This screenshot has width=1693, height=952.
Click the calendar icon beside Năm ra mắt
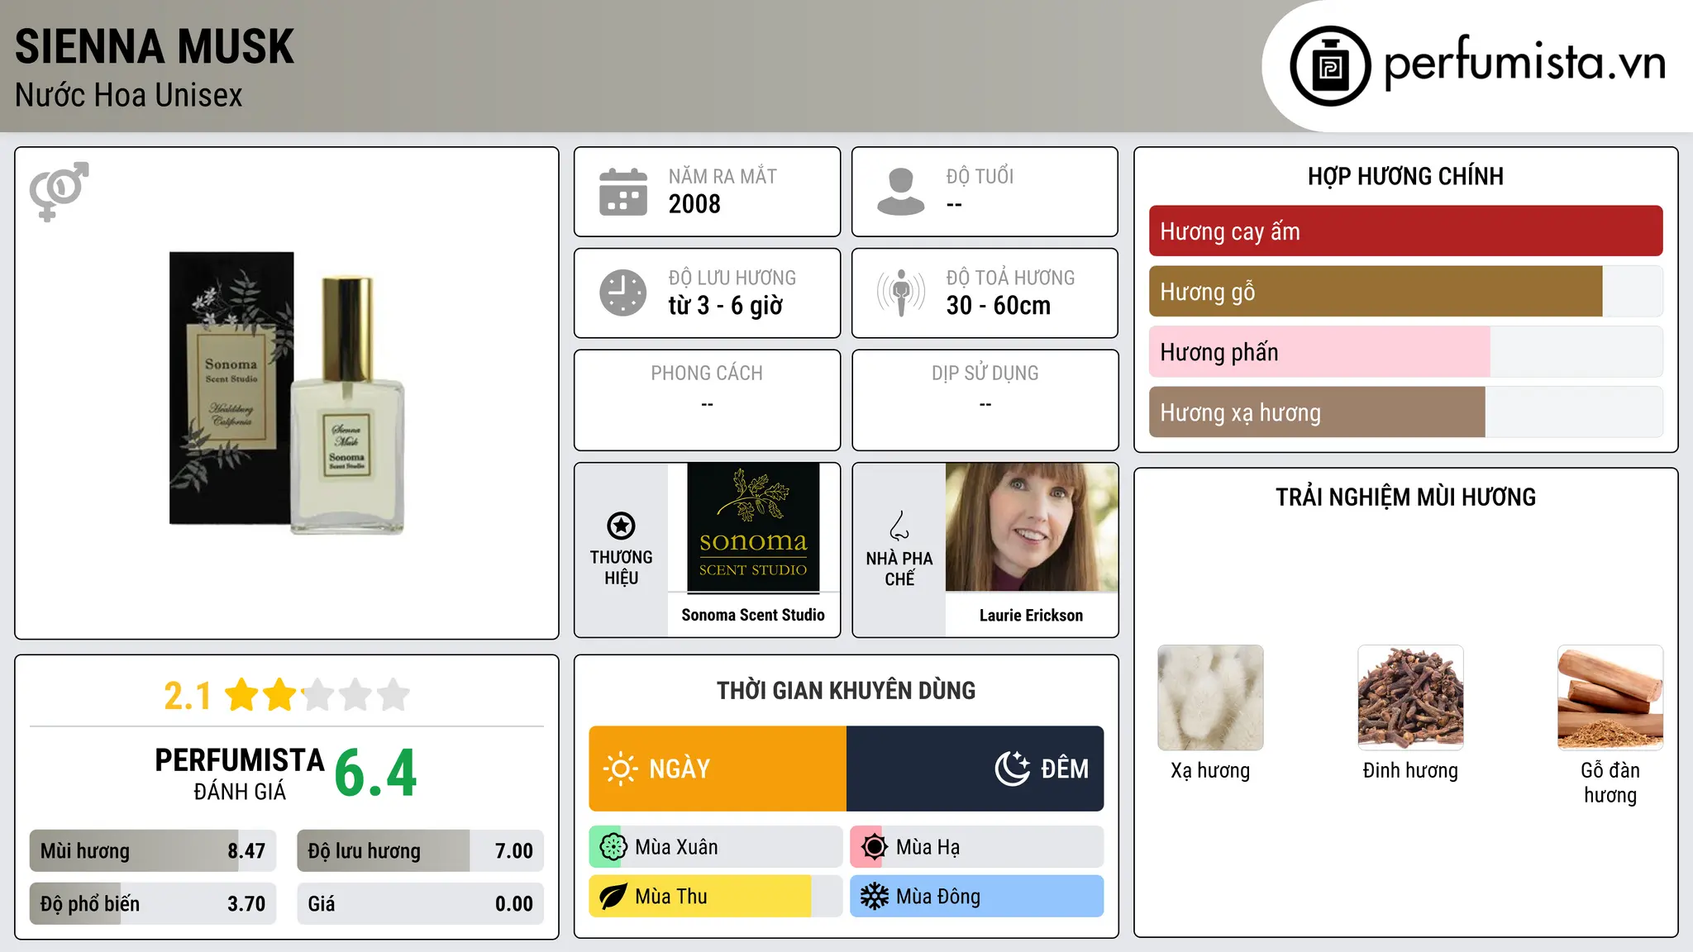point(623,192)
